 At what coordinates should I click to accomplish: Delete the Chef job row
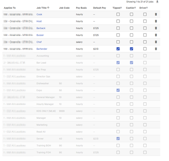tap(156, 42)
